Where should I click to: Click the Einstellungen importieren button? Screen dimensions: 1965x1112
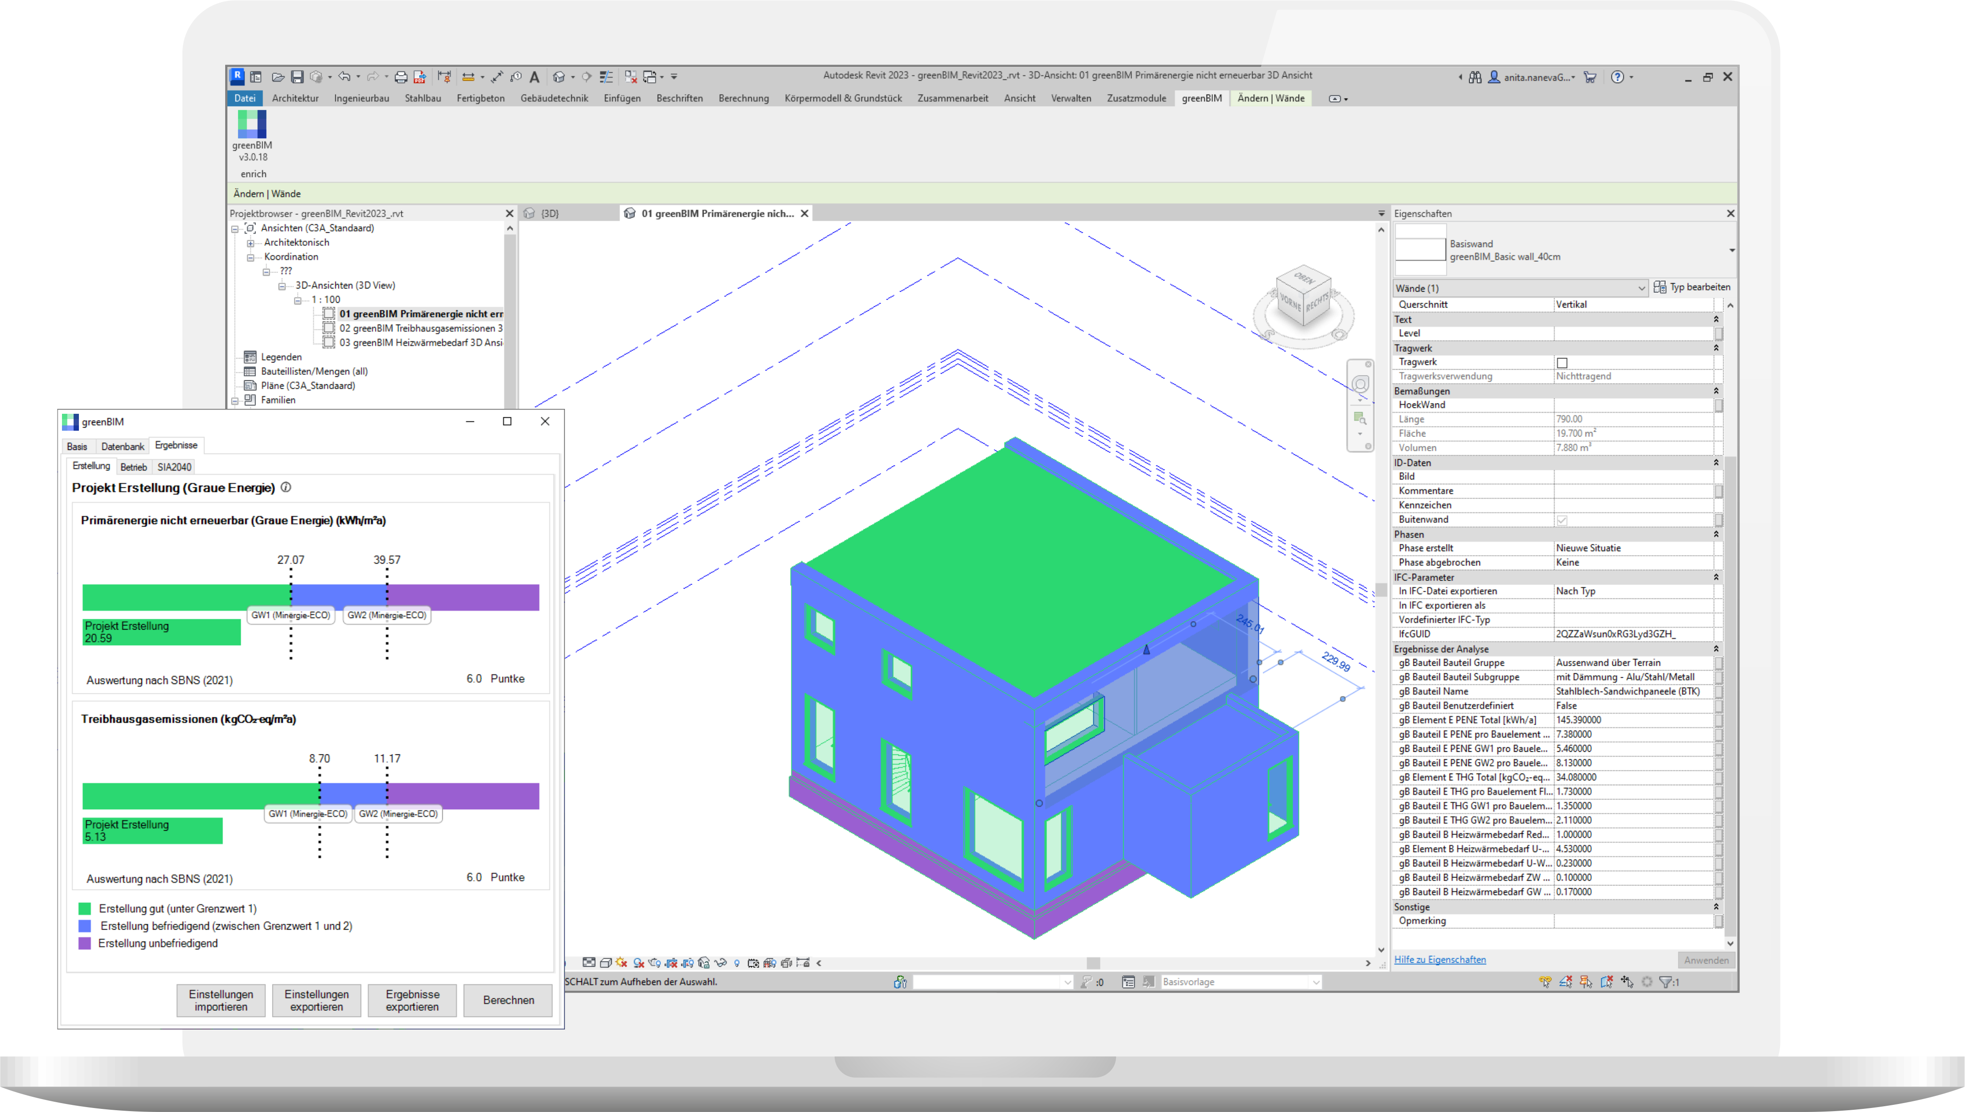[221, 1001]
